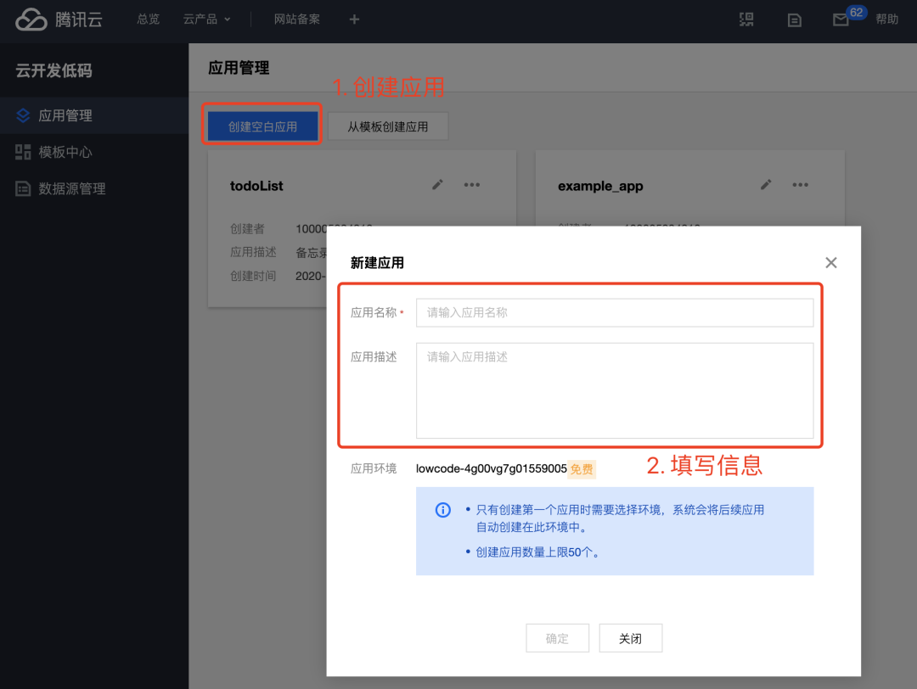Edit example_app with pencil icon
This screenshot has width=917, height=689.
click(x=766, y=185)
